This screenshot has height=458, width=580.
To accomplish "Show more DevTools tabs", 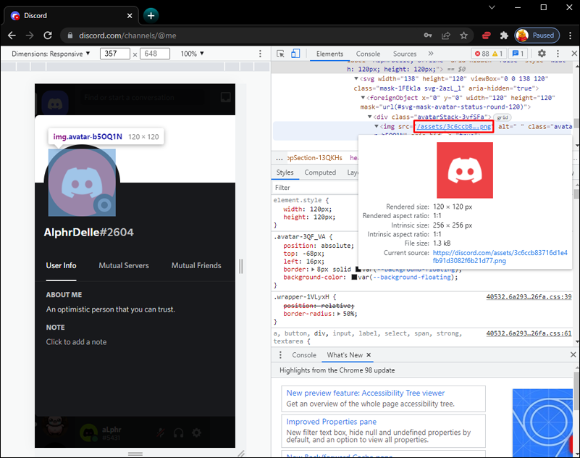I will tap(431, 54).
